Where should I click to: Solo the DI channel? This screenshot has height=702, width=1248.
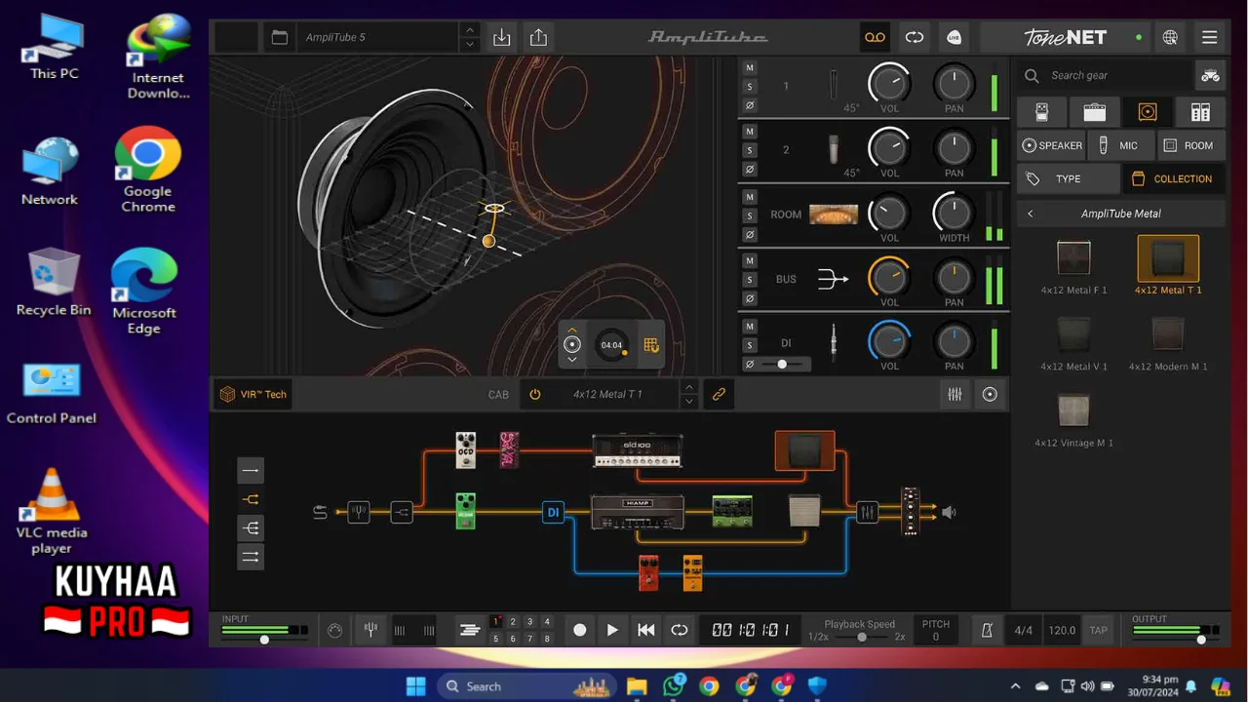(x=750, y=345)
